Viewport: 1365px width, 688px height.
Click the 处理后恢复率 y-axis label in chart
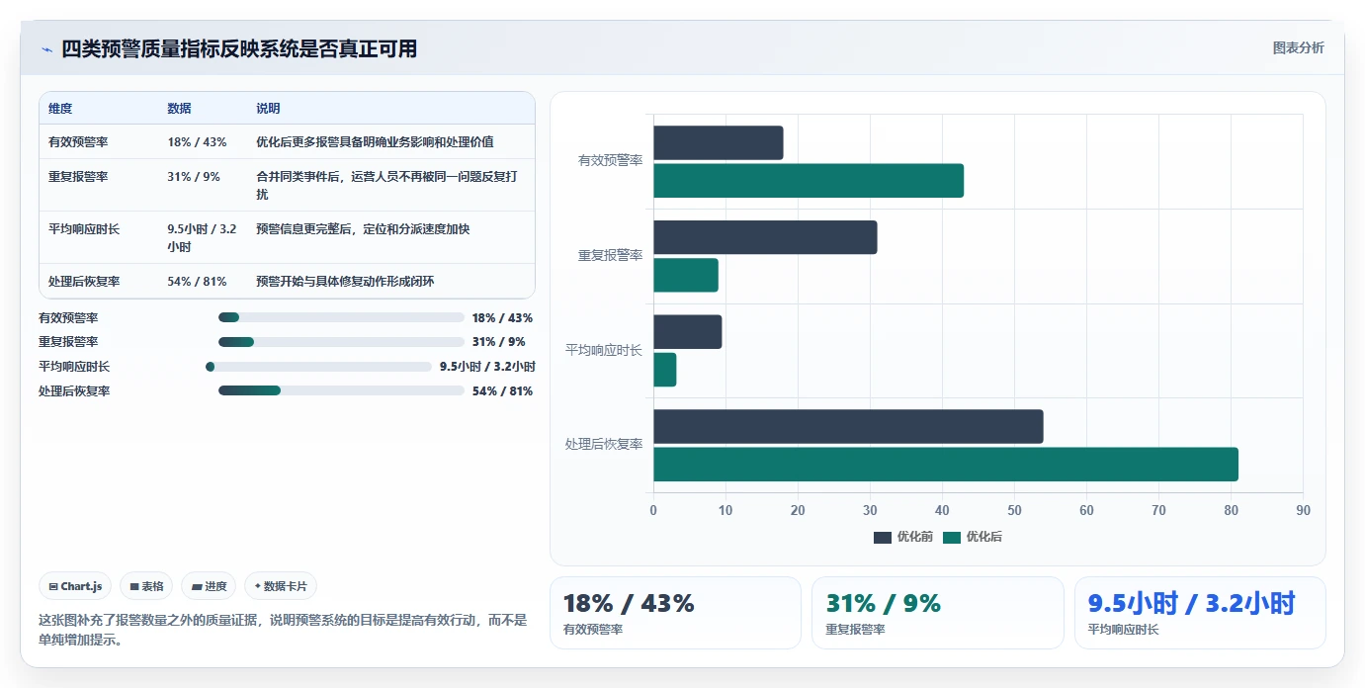(604, 445)
